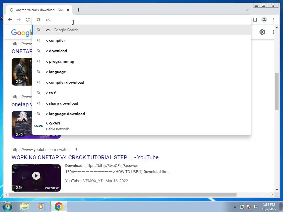Open Chrome's three-dot main menu
Screen dimensions: 283x212
point(273,20)
